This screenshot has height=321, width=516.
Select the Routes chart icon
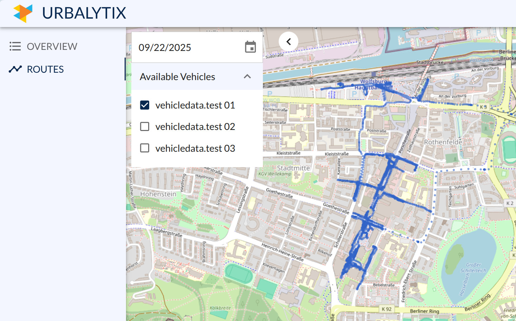[x=15, y=69]
